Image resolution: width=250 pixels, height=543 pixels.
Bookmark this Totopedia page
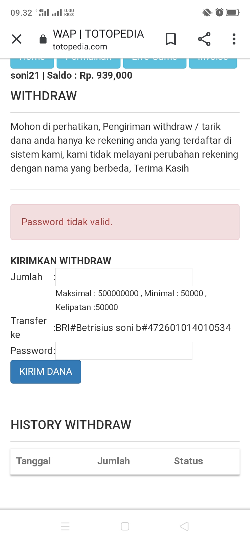coord(170,39)
